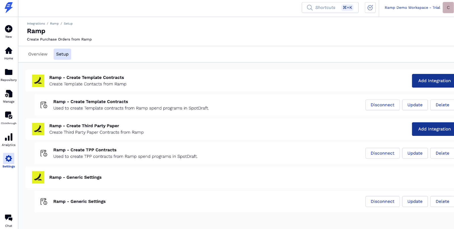Disconnect the Ramp Create TPP Contracts integration
The height and width of the screenshot is (229, 454).
tap(382, 153)
